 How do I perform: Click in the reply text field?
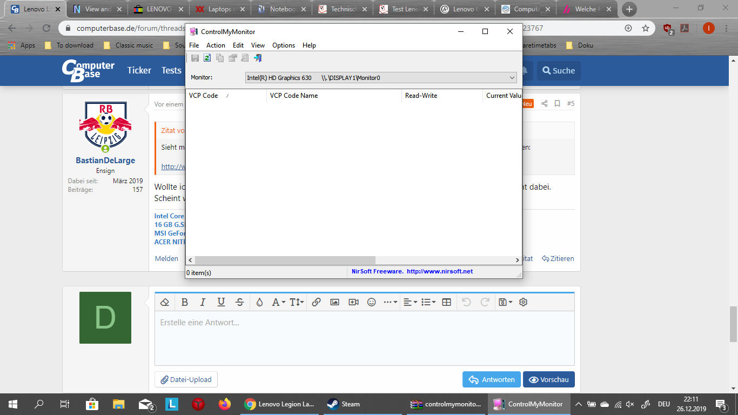[x=364, y=338]
